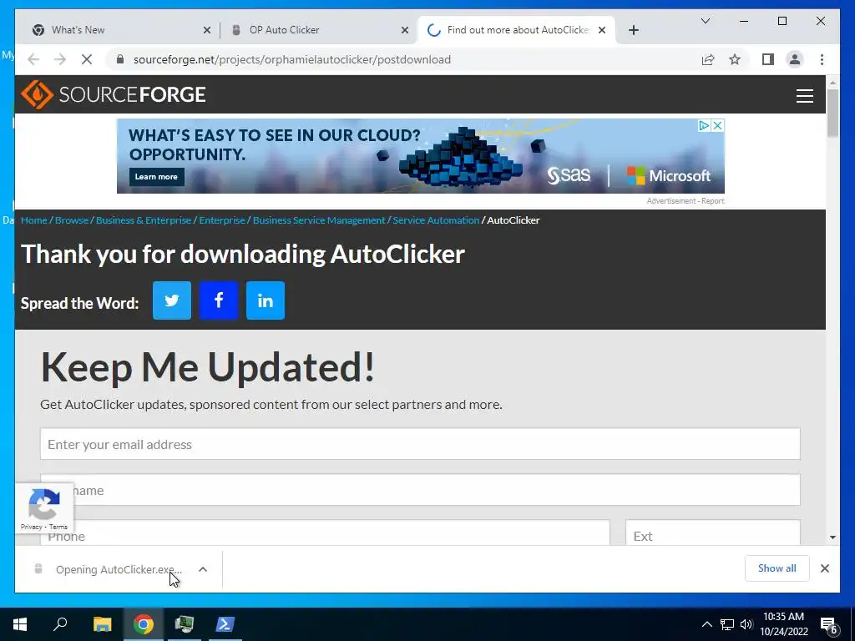Open PowerShell from taskbar
This screenshot has height=641, width=855.
(x=225, y=624)
